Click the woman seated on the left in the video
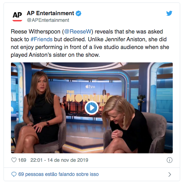183x184 pixels. point(39,112)
